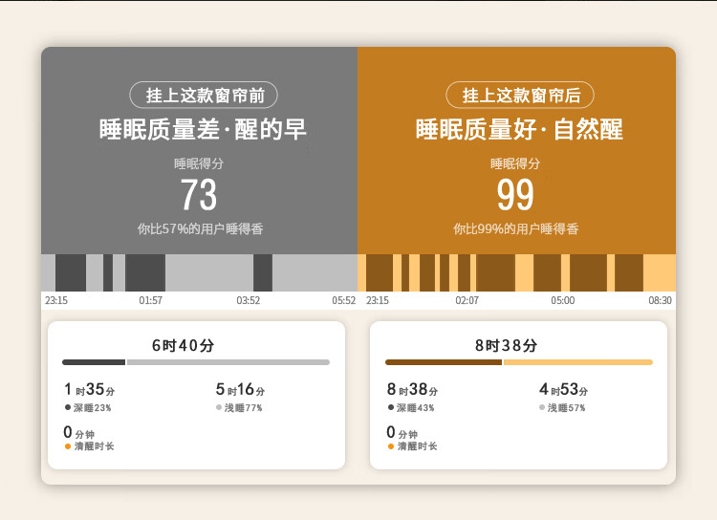The image size is (717, 520).
Task: Click the gray dot beside 浅睡57%
Action: pos(542,407)
